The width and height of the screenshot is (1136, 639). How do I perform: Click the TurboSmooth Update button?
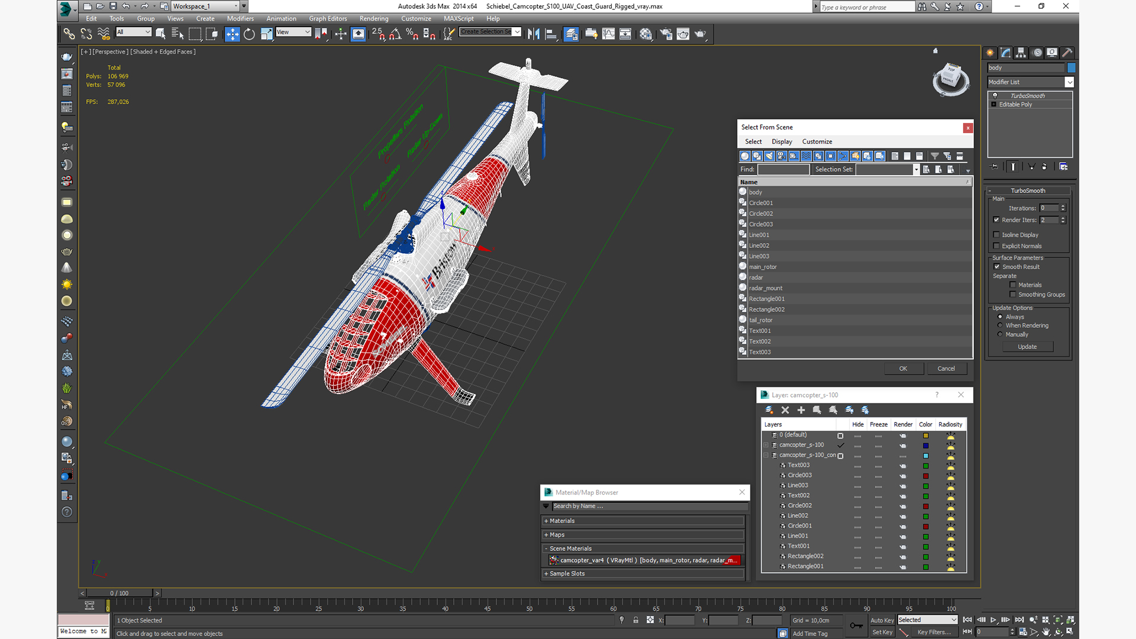pos(1027,347)
